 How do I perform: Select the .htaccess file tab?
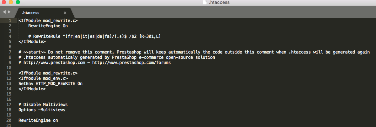43,13
